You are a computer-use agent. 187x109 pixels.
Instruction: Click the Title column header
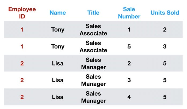(93, 13)
